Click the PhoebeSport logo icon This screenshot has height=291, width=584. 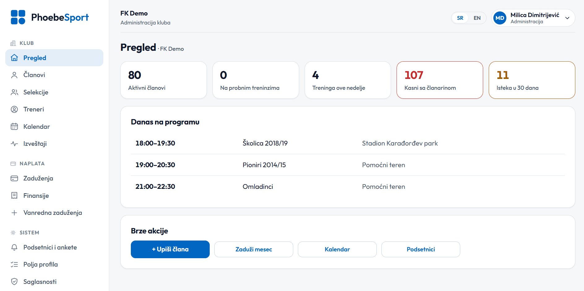pos(18,17)
